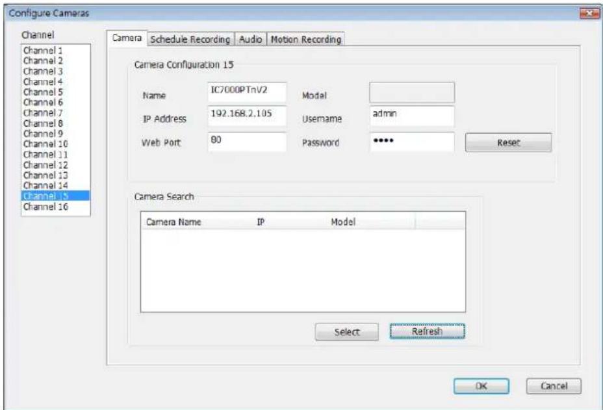The image size is (603, 410).
Task: Select Channel 4 in the list
Action: point(55,81)
